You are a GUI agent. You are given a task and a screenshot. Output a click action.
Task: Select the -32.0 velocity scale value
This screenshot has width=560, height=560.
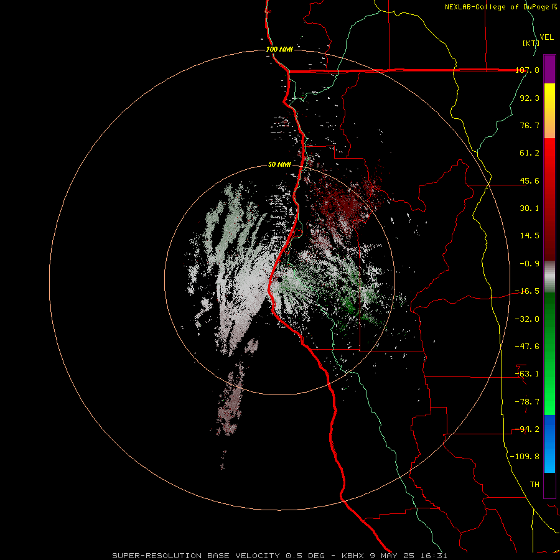[x=527, y=319]
